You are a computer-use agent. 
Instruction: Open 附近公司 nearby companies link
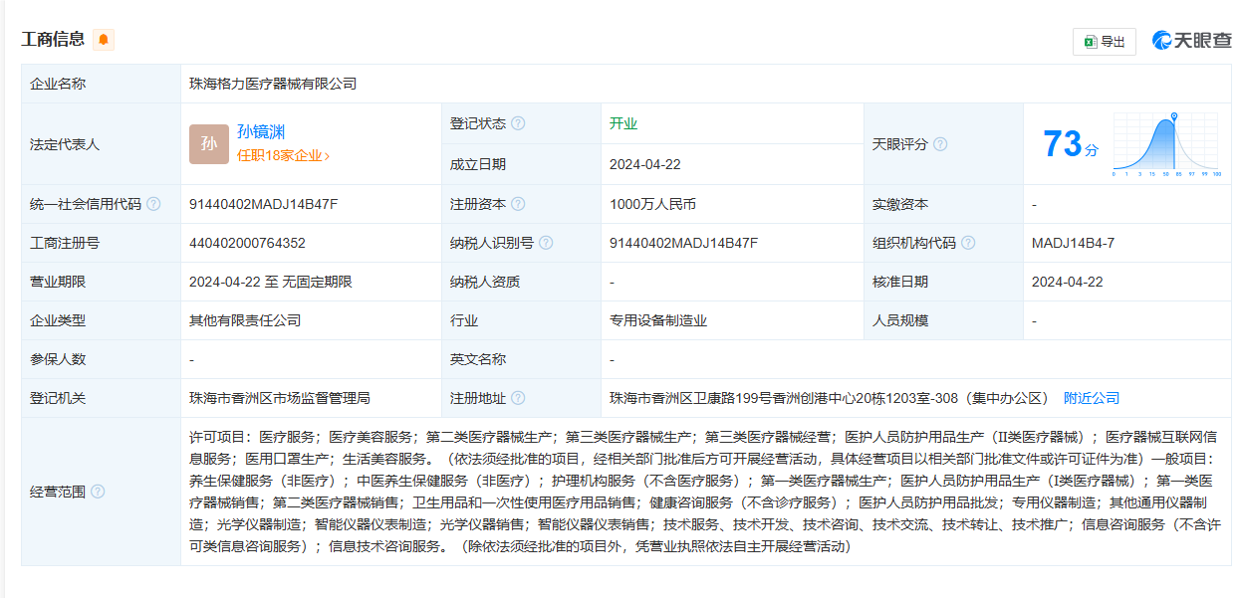point(1092,398)
